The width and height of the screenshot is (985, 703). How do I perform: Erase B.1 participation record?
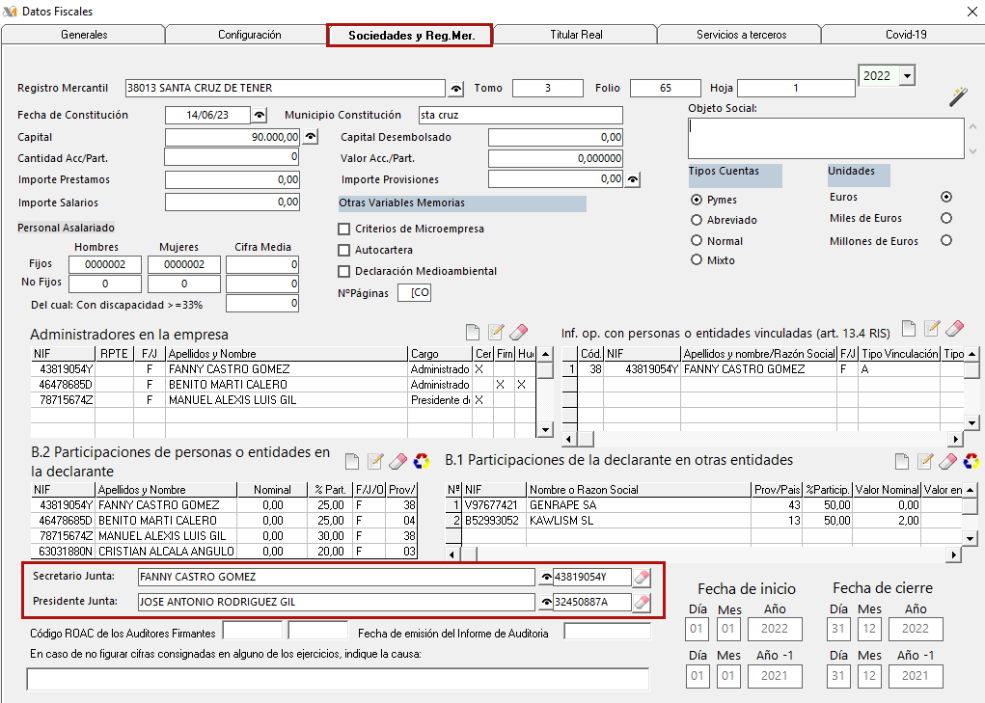click(947, 461)
